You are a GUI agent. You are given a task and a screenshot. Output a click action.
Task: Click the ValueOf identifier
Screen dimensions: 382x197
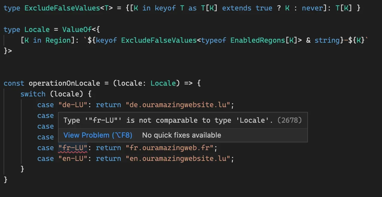coord(77,29)
